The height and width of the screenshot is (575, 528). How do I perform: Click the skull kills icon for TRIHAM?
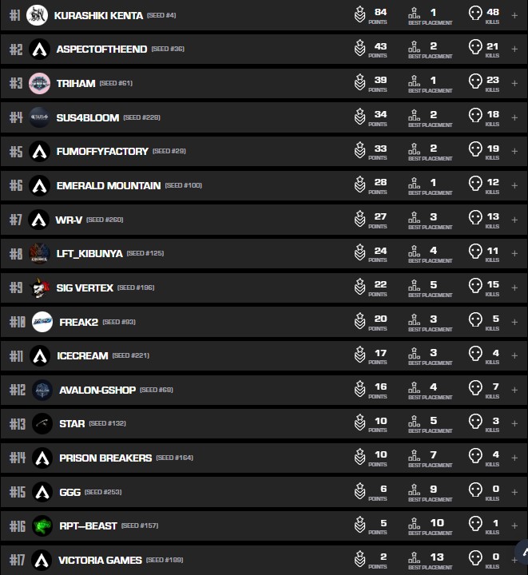(x=475, y=81)
